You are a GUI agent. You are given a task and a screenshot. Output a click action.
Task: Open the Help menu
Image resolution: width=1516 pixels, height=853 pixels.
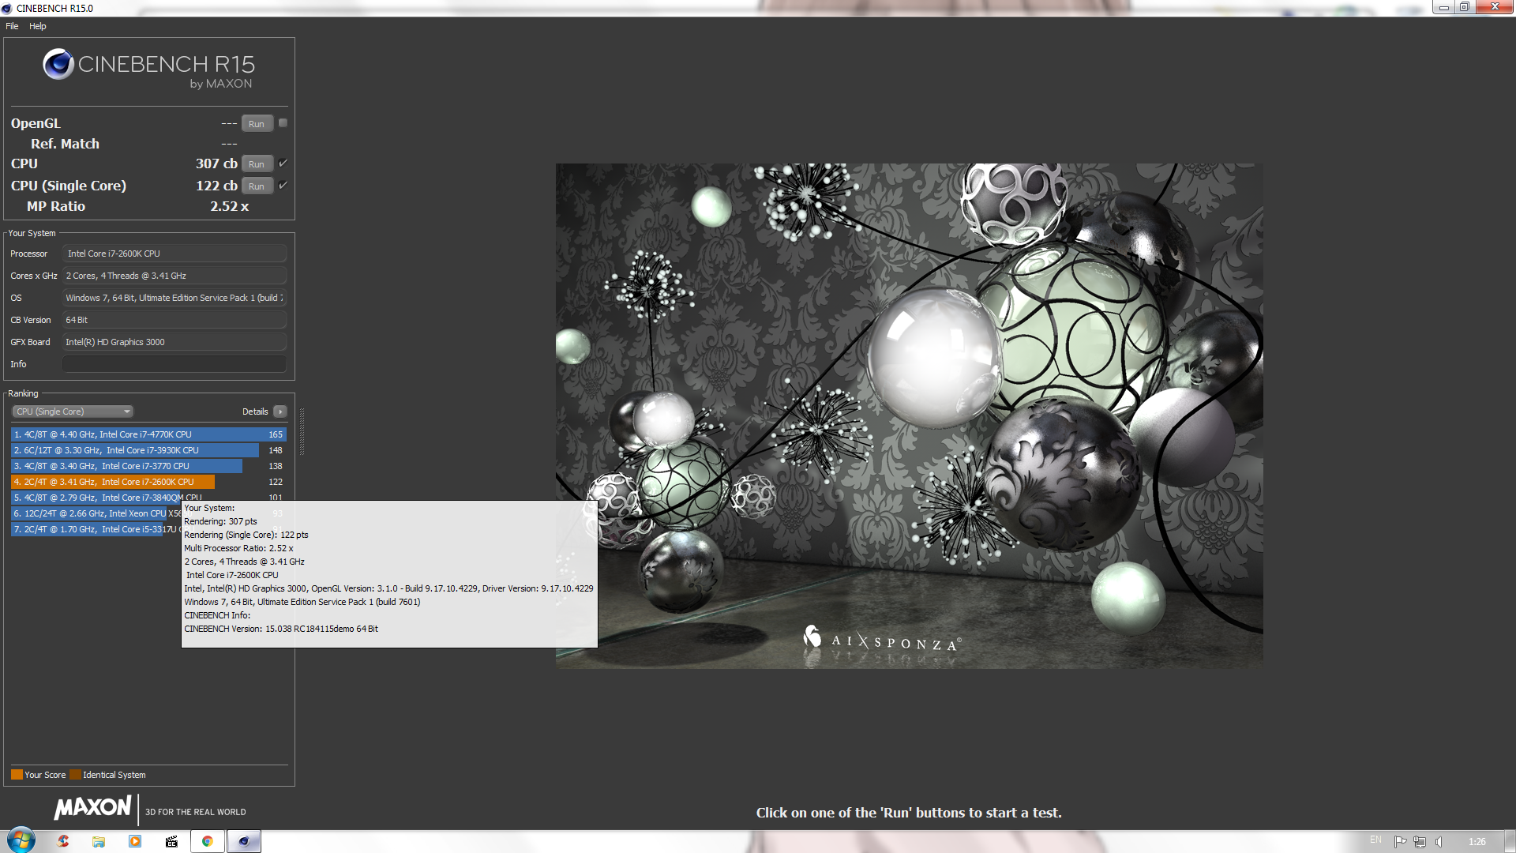tap(38, 26)
